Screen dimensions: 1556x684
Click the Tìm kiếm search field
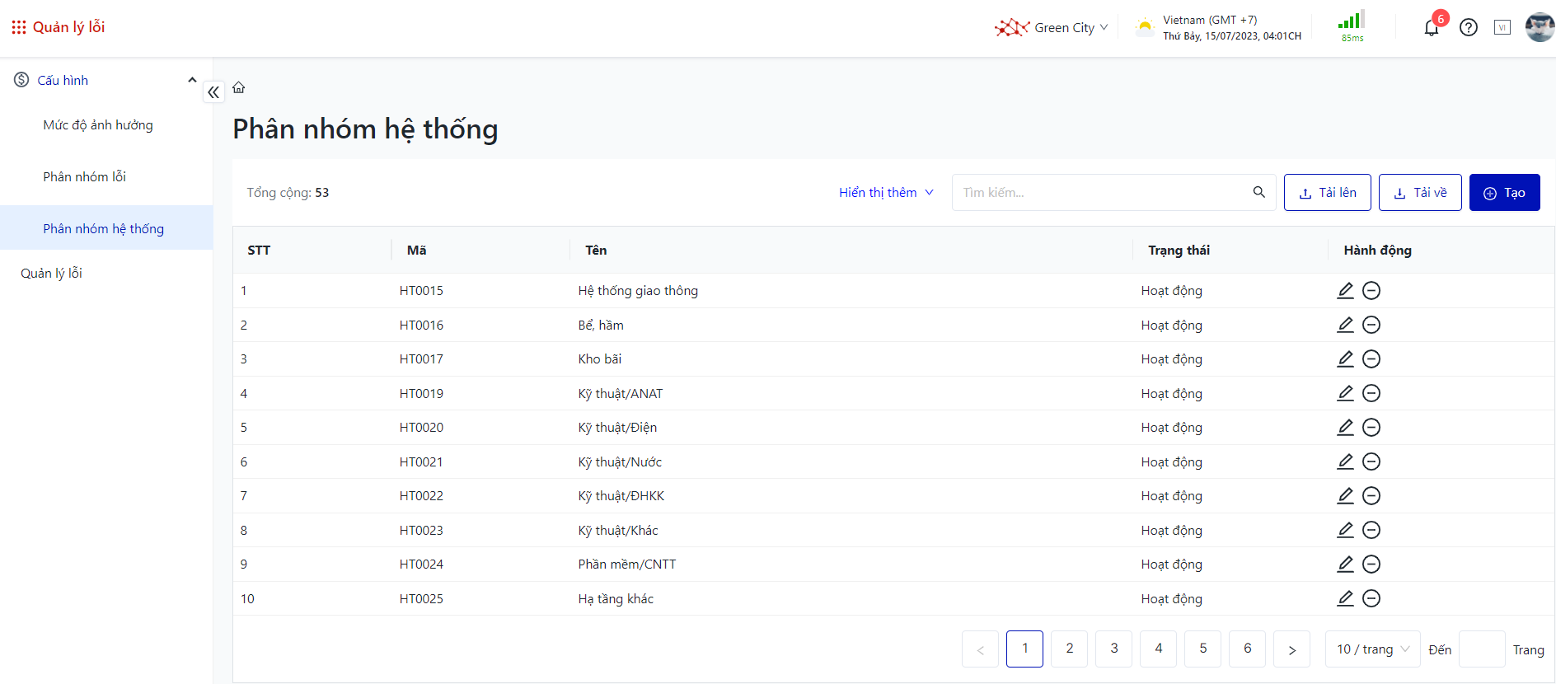(1100, 192)
